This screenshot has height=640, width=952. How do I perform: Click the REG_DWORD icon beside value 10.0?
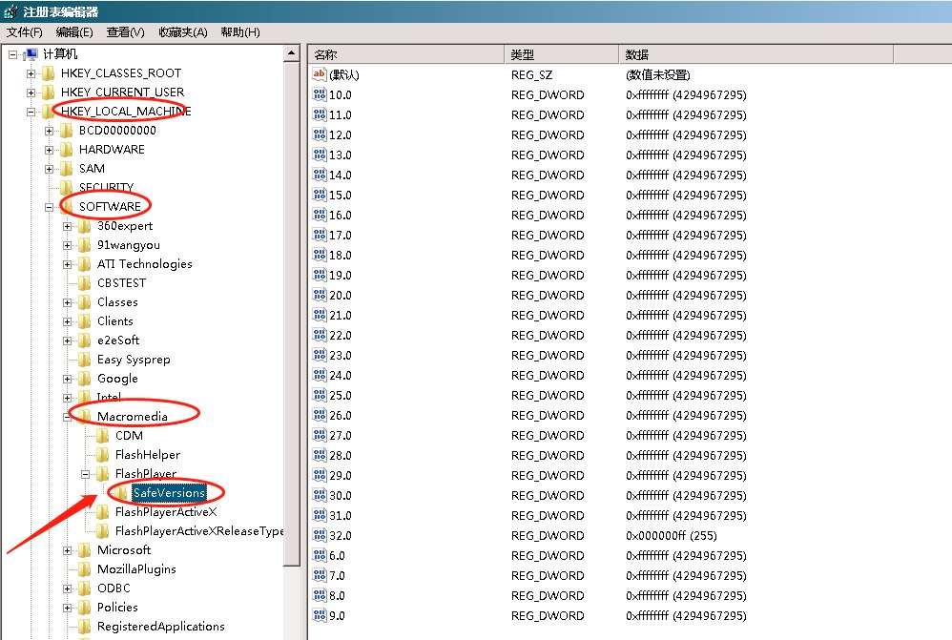(320, 94)
